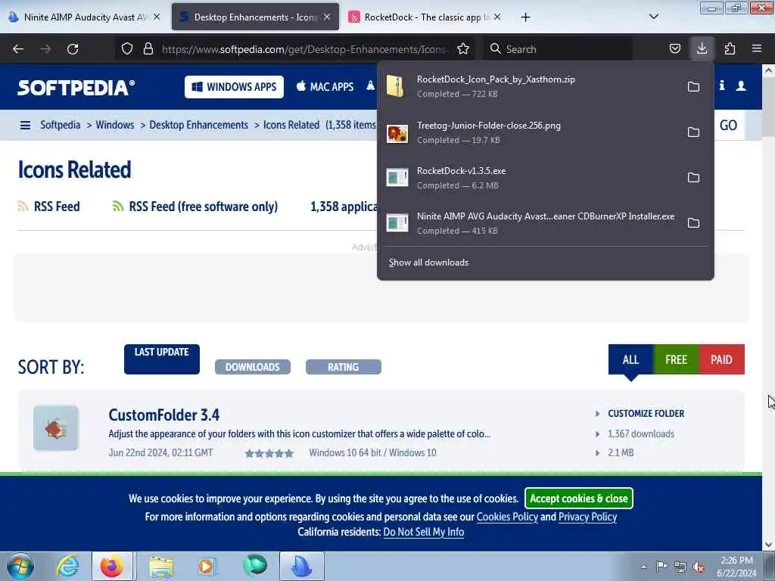Image resolution: width=775 pixels, height=581 pixels.
Task: Open the Desktop Enhancements breadcrumb
Action: coord(199,125)
